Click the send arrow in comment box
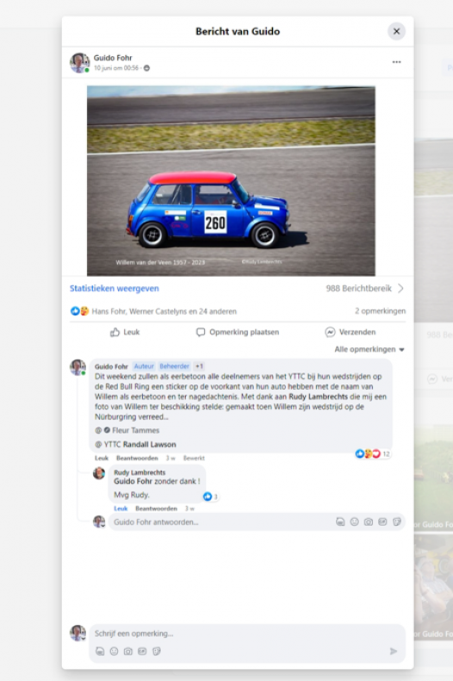 coord(394,651)
